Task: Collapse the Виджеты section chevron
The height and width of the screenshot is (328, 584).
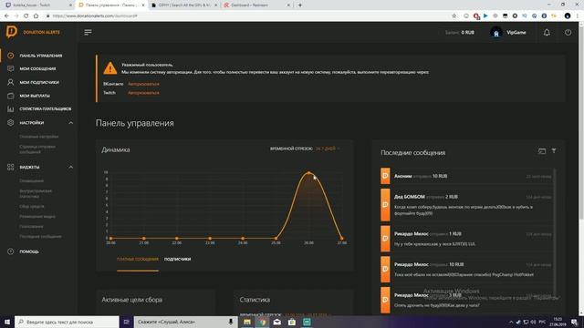Action: pyautogui.click(x=71, y=168)
